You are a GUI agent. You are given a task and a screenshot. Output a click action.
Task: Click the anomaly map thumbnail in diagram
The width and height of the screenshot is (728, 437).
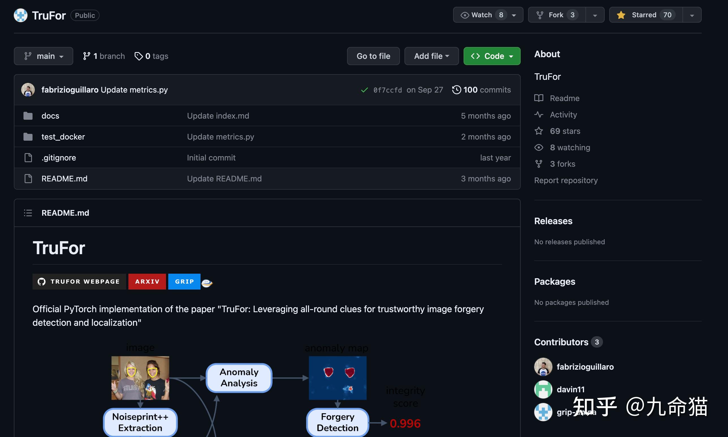click(x=337, y=378)
